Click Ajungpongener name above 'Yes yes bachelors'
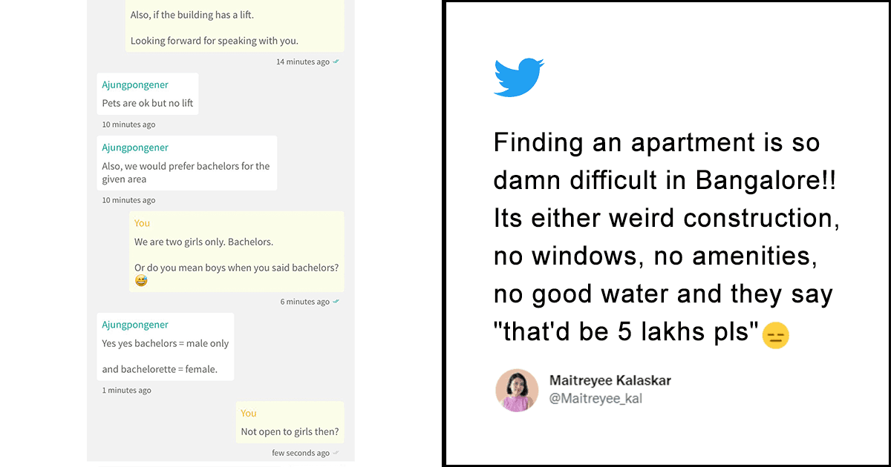This screenshot has height=467, width=891. 135,325
